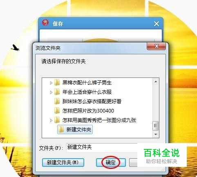Click the folder icon of 胖妹妹怎么穿衣搭配更好看
The image size is (197, 177).
pyautogui.click(x=57, y=101)
